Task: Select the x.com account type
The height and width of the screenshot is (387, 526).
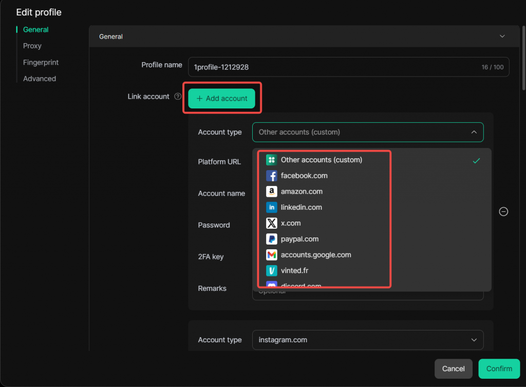Action: (x=290, y=224)
